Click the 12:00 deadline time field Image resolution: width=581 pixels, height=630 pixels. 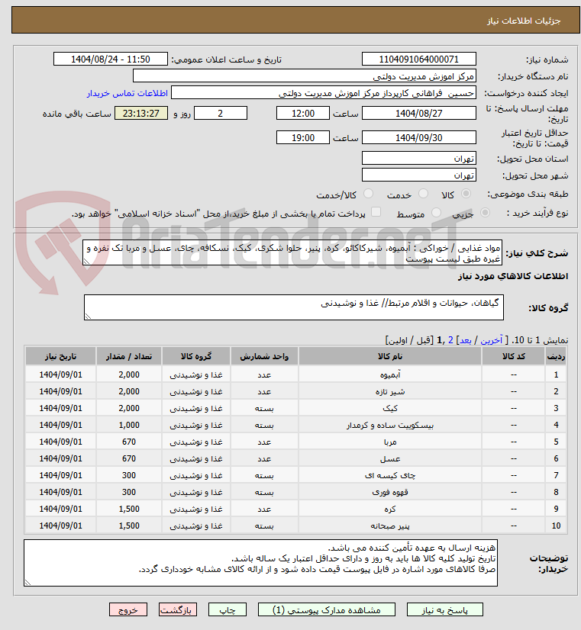(x=303, y=114)
